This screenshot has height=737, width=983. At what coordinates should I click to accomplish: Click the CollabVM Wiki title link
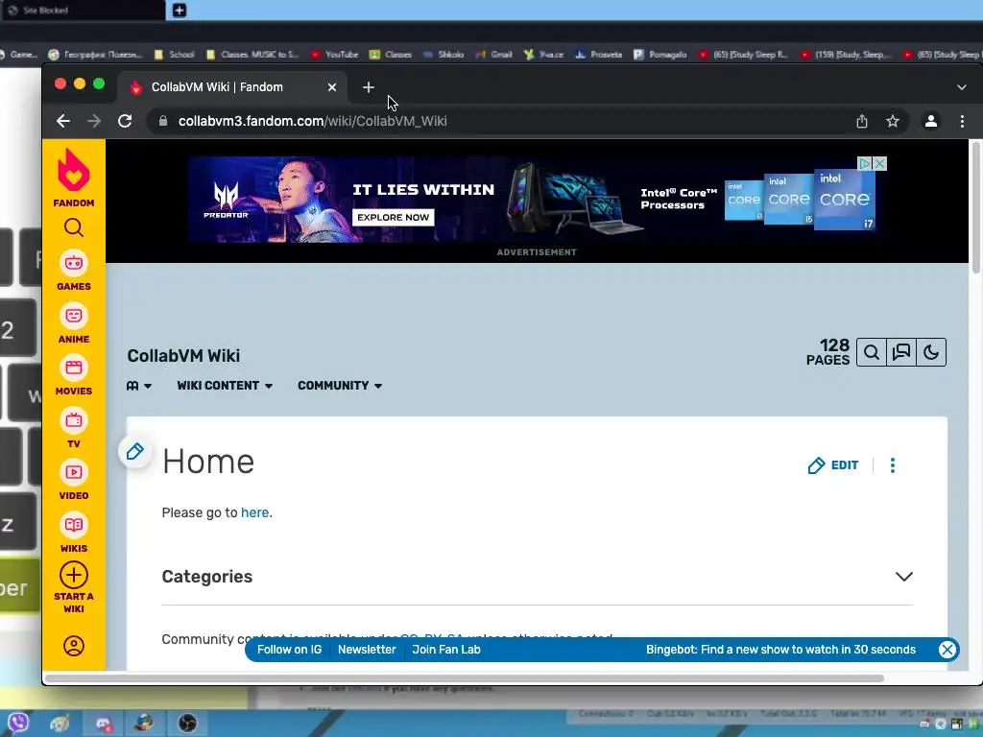pyautogui.click(x=183, y=356)
